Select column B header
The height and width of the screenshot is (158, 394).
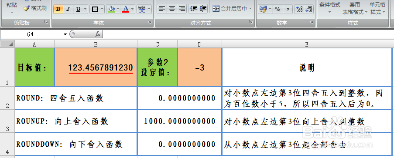pos(96,44)
